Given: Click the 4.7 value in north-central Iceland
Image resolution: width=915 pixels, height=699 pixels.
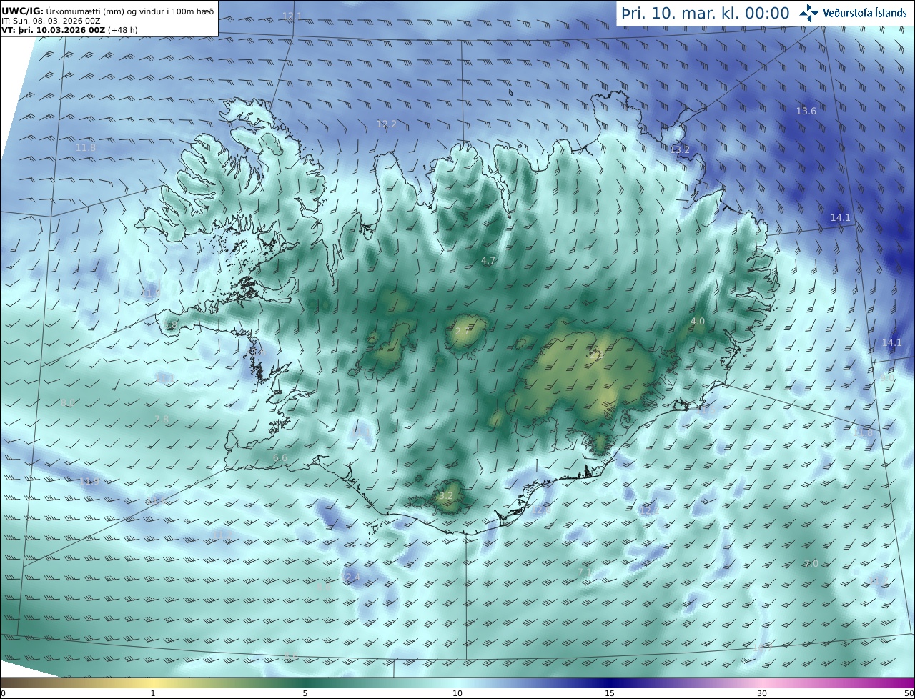Looking at the screenshot, I should (x=488, y=261).
